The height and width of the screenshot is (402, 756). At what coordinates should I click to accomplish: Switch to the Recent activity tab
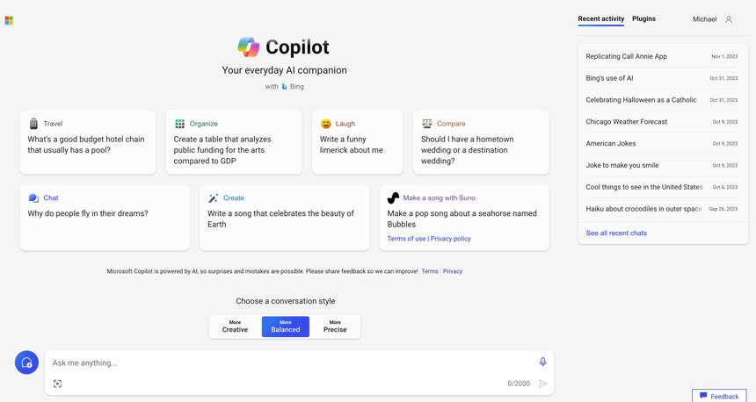[x=601, y=18]
